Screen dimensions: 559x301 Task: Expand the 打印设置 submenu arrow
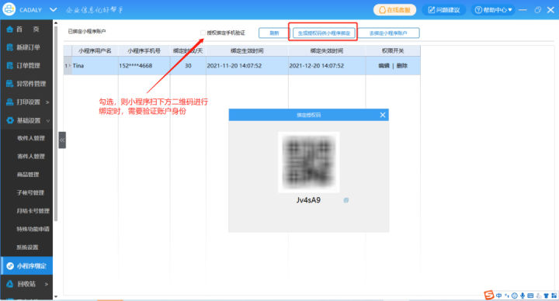(47, 102)
